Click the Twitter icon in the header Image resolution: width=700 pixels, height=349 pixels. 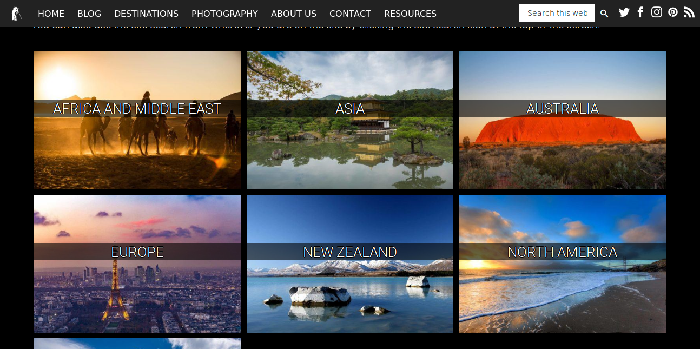pos(624,12)
